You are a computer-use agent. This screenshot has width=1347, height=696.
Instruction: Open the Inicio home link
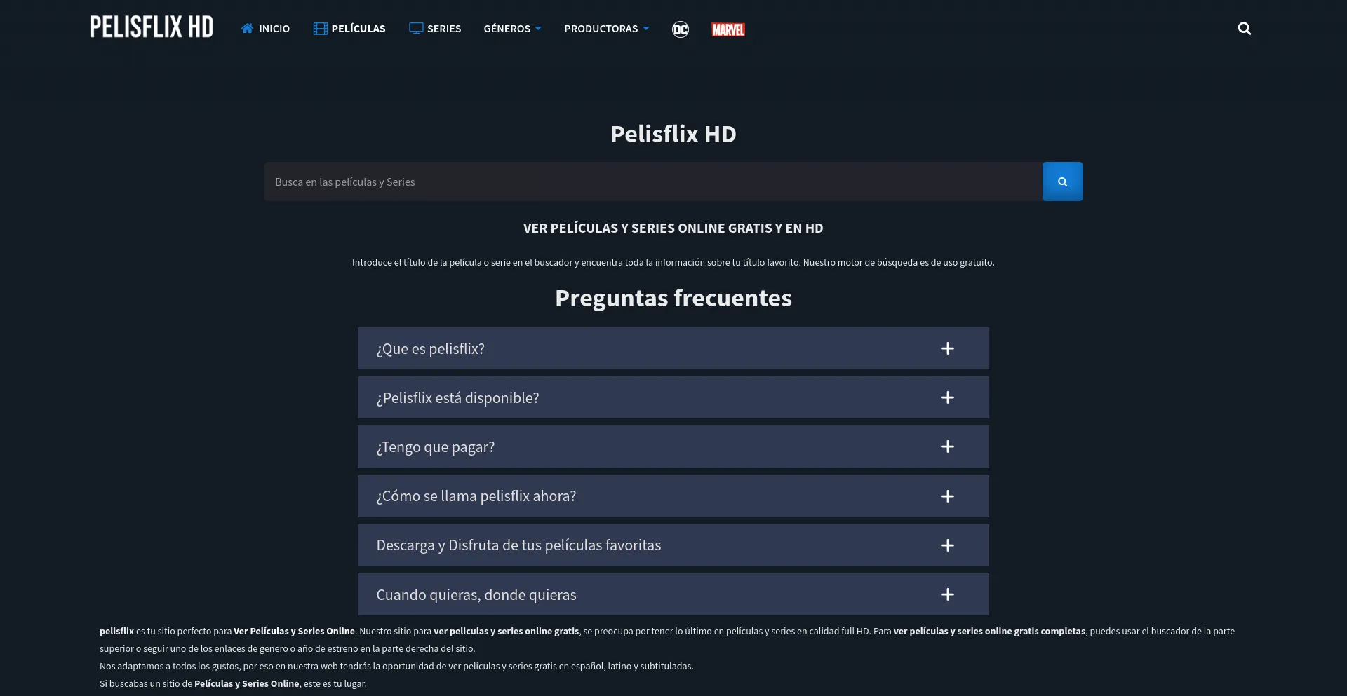[x=265, y=29]
